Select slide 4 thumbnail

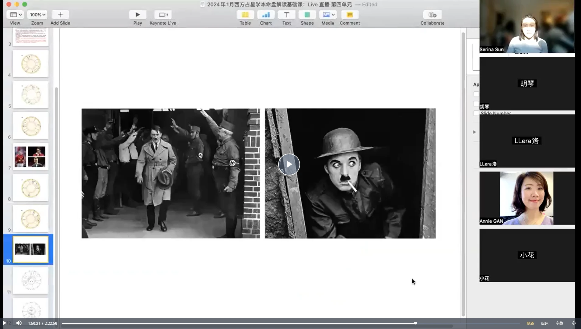tap(30, 64)
